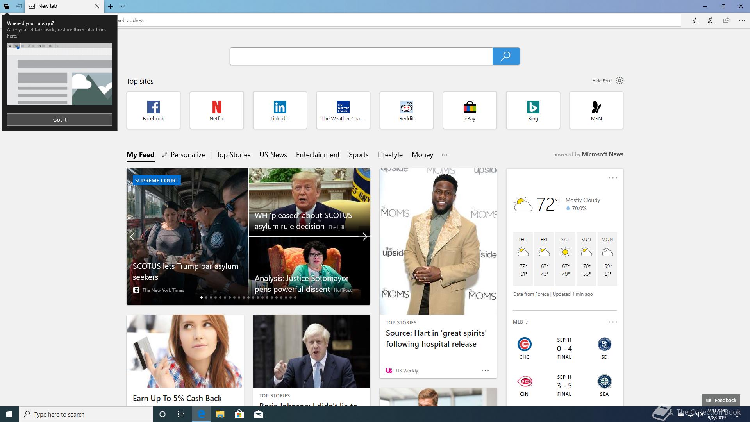This screenshot has height=422, width=750.
Task: Switch to Top Stories tab
Action: (x=234, y=155)
